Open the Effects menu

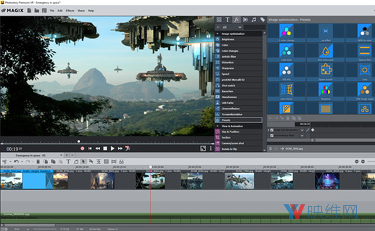point(70,11)
